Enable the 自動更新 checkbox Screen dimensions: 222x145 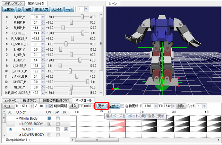pyautogui.click(x=122, y=105)
